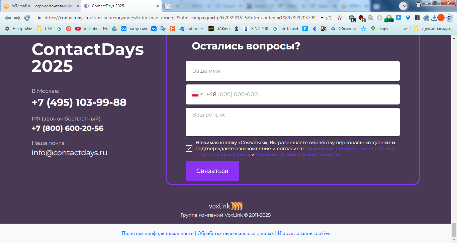
Task: Open the Google bookmark icon beside USA
Action: [59, 29]
